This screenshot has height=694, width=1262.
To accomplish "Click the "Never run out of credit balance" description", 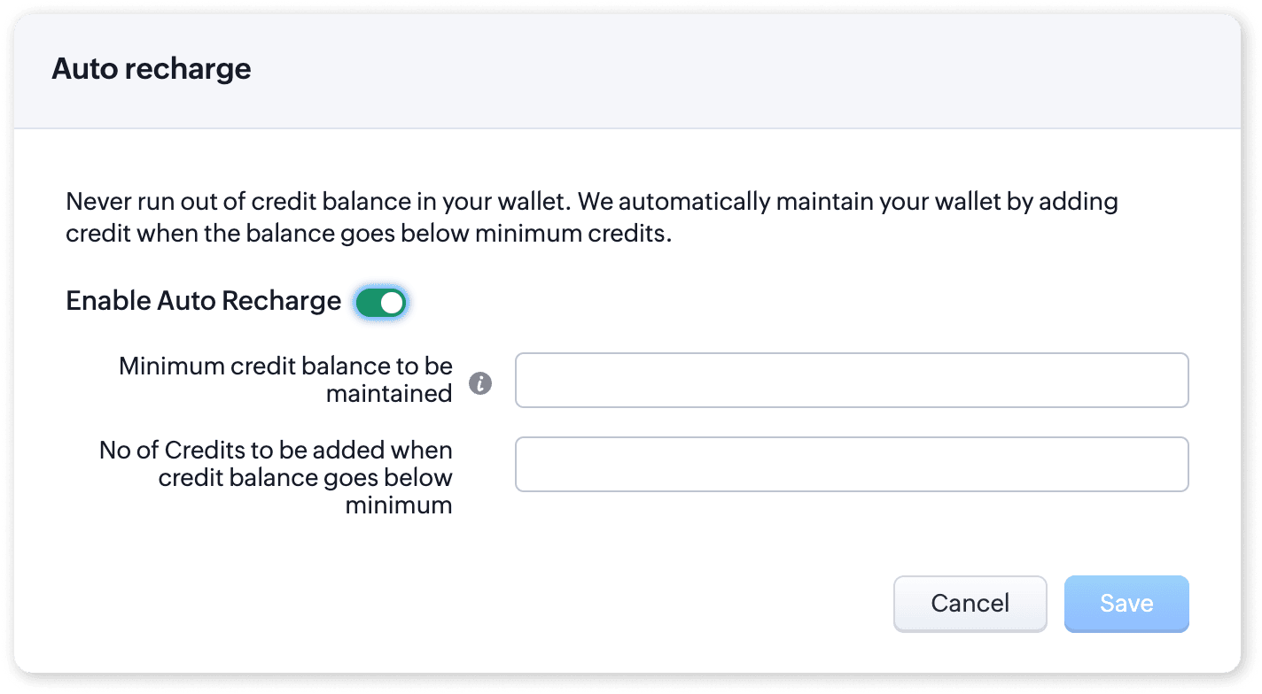I will click(x=591, y=220).
